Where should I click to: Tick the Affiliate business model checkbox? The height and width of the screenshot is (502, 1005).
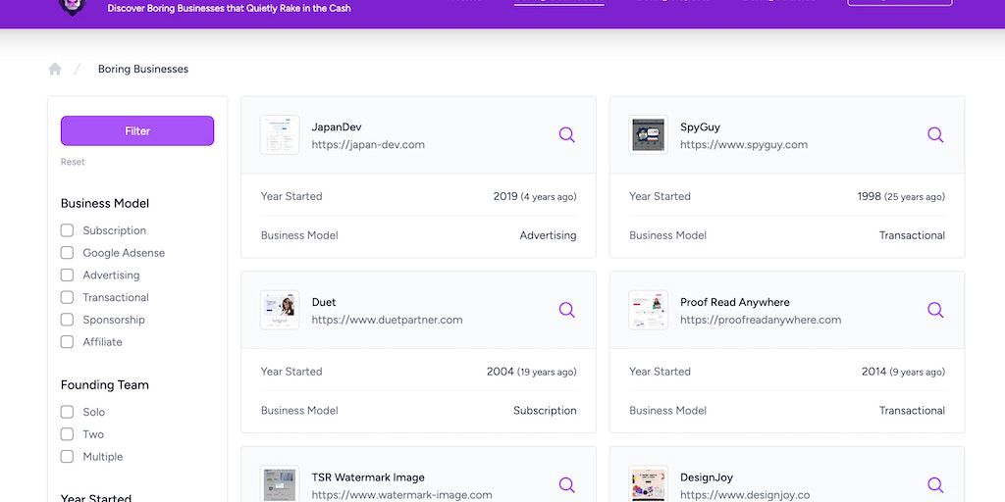[68, 342]
